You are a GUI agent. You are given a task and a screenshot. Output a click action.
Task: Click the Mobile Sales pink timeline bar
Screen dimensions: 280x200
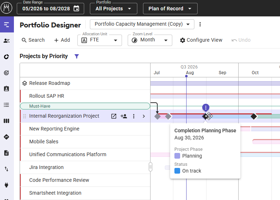[x=266, y=142]
